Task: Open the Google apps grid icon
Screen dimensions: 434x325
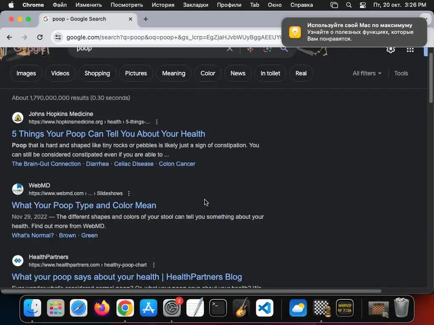Action: 410,50
